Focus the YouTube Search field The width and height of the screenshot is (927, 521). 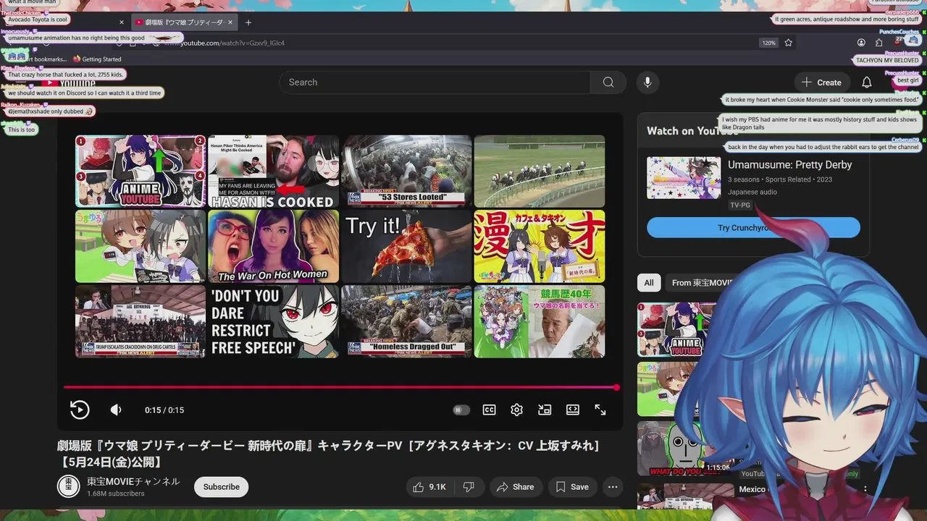(x=435, y=82)
